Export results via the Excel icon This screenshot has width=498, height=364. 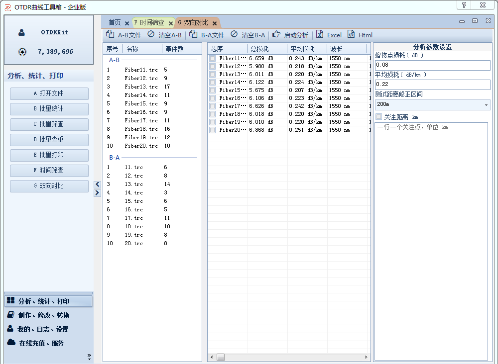pyautogui.click(x=320, y=35)
